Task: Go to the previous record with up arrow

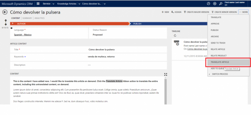Action: [6, 21]
